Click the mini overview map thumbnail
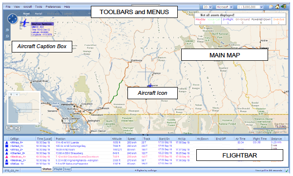This screenshot has width=293, height=176. pos(24,107)
